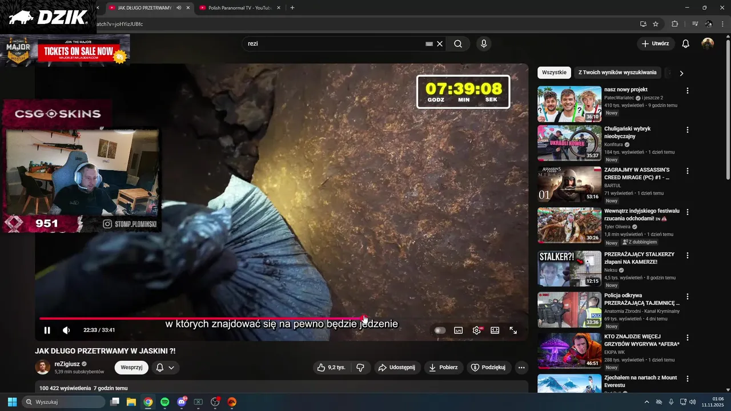Viewport: 731px width, 411px height.
Task: Open options for 'nasz nowy projekt' video
Action: pos(688,90)
